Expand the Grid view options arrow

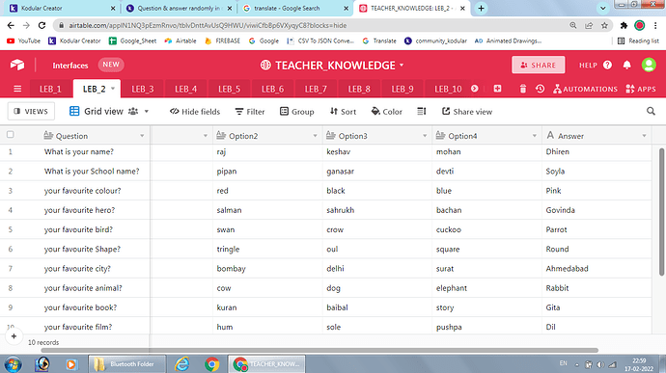coord(147,111)
